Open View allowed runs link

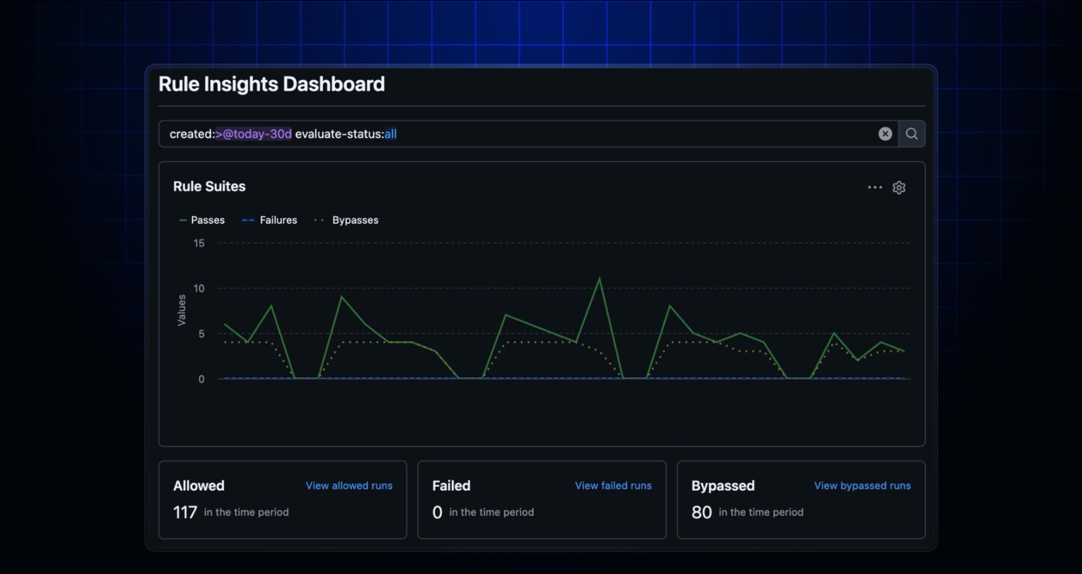coord(349,485)
